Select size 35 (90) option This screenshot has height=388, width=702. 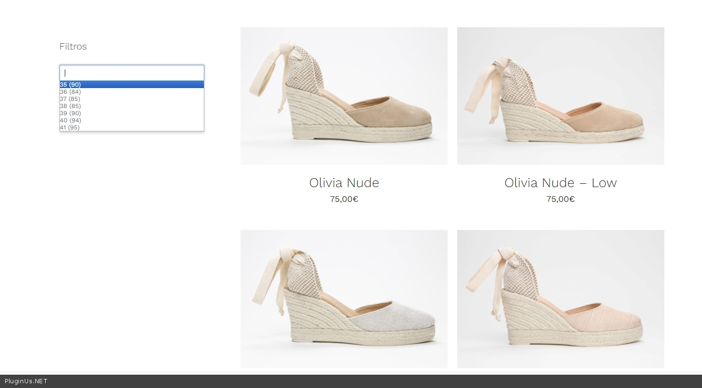70,85
